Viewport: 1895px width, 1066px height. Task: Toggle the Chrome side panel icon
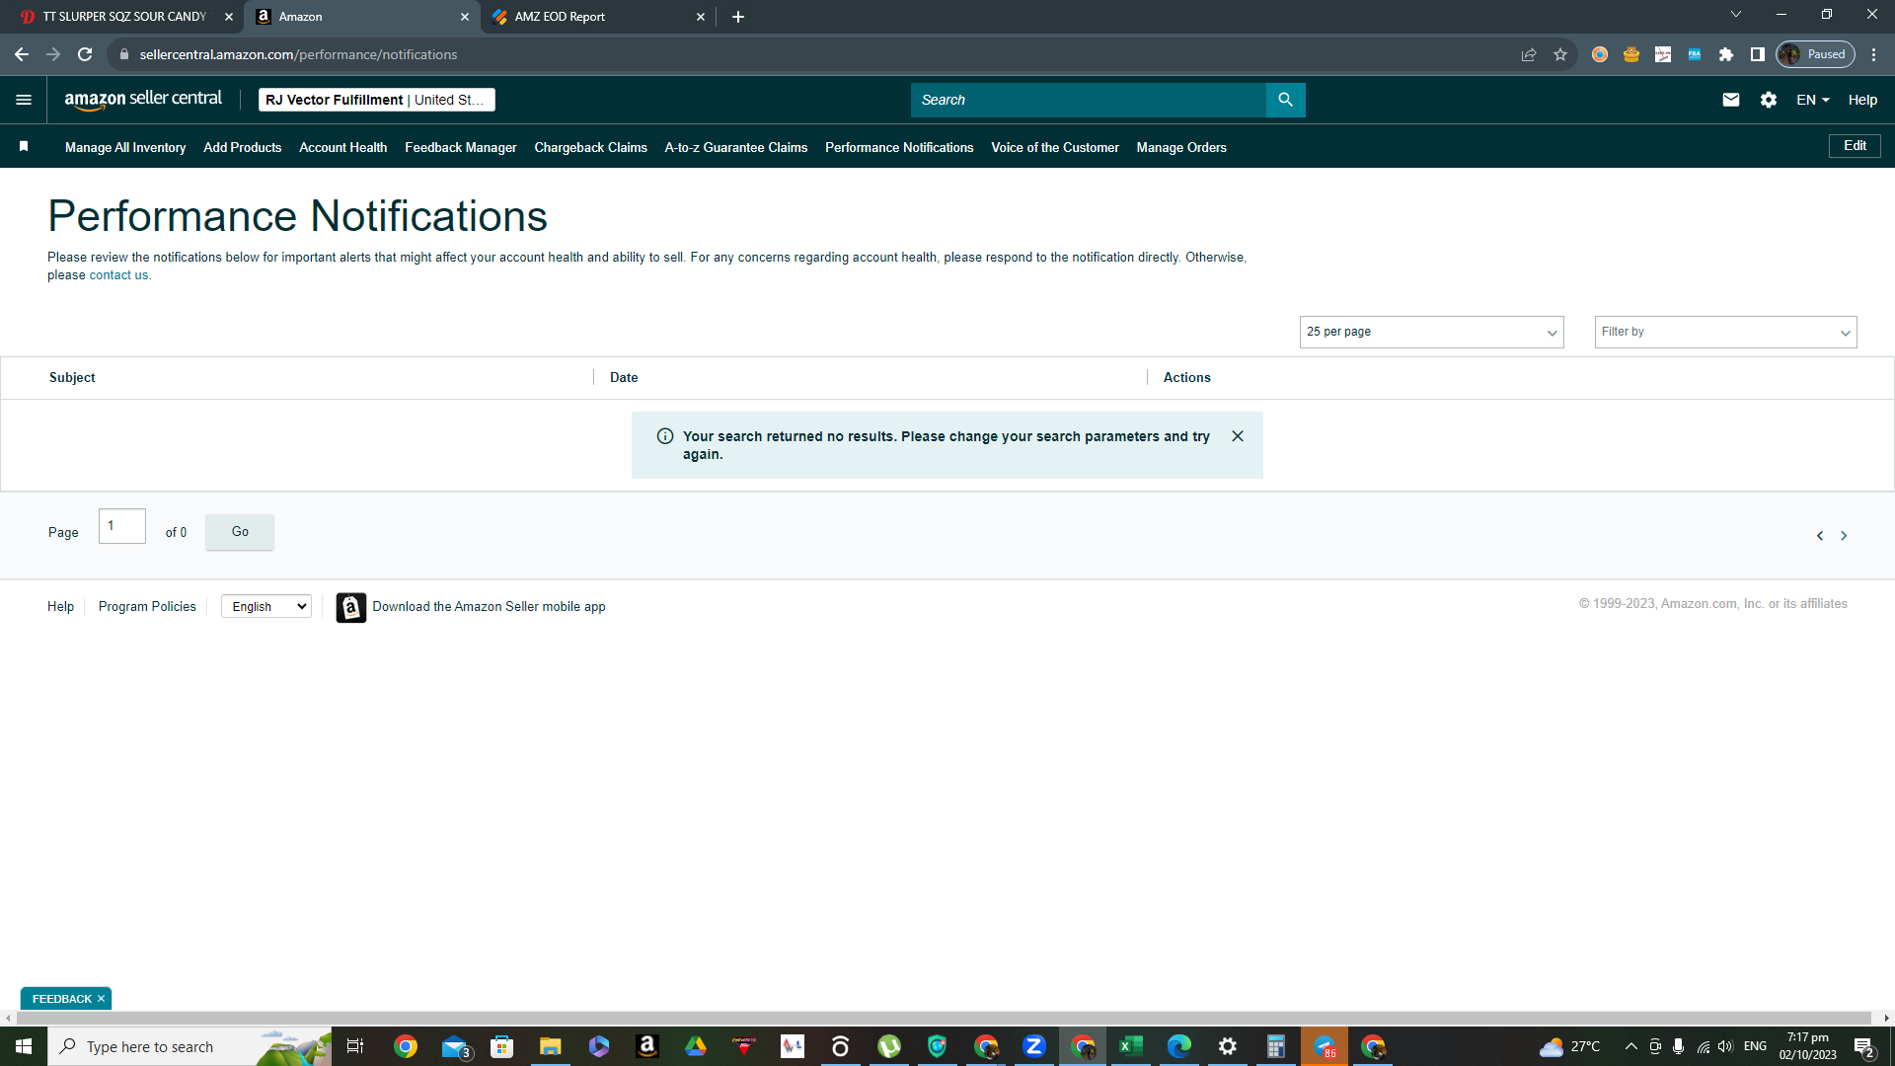pos(1758,54)
